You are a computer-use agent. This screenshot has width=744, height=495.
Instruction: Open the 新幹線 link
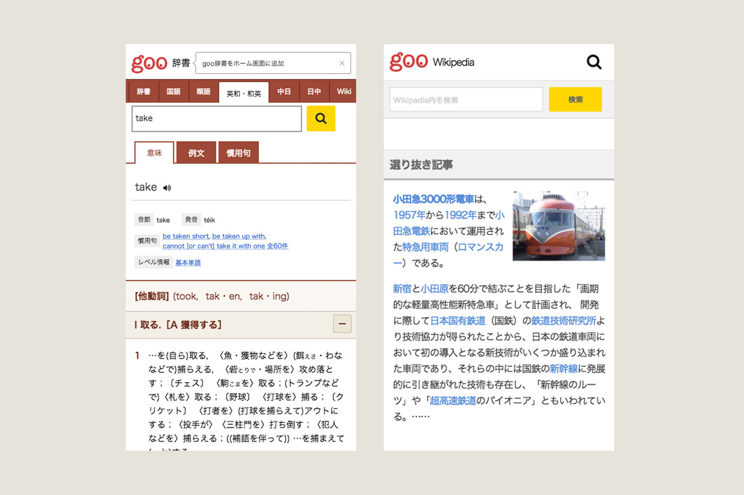click(563, 368)
